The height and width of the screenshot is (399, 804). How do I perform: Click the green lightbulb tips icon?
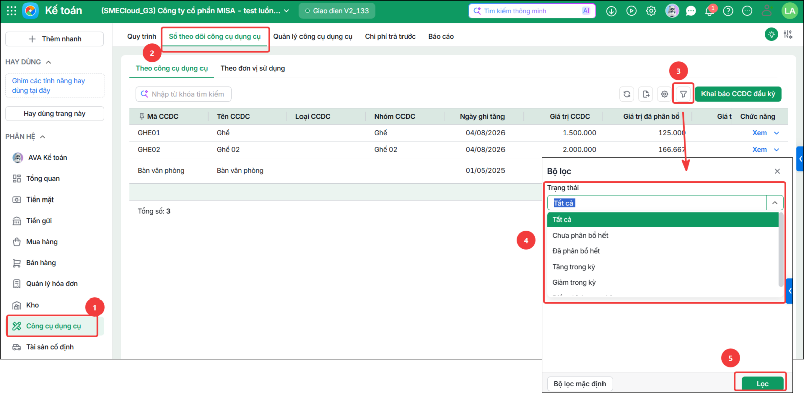click(771, 34)
